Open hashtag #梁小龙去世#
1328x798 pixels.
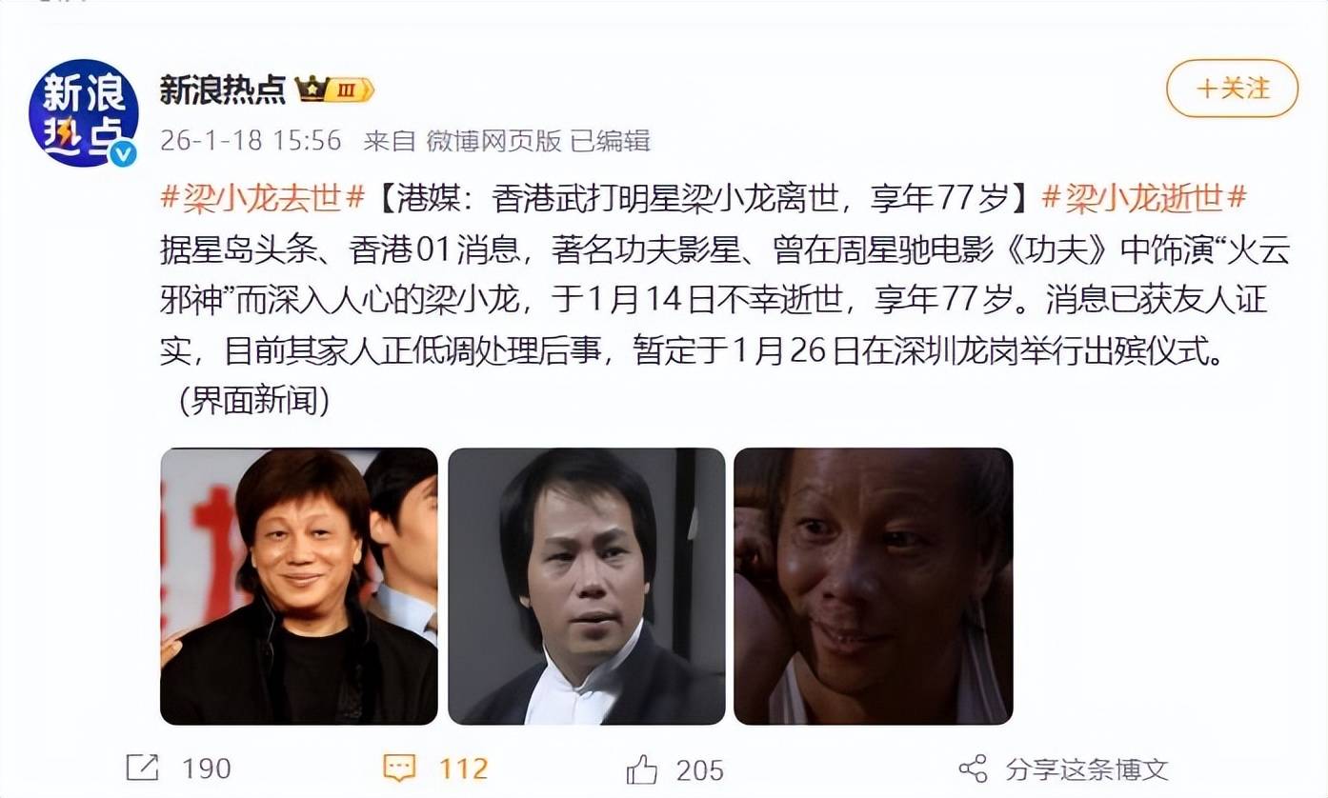pyautogui.click(x=262, y=198)
